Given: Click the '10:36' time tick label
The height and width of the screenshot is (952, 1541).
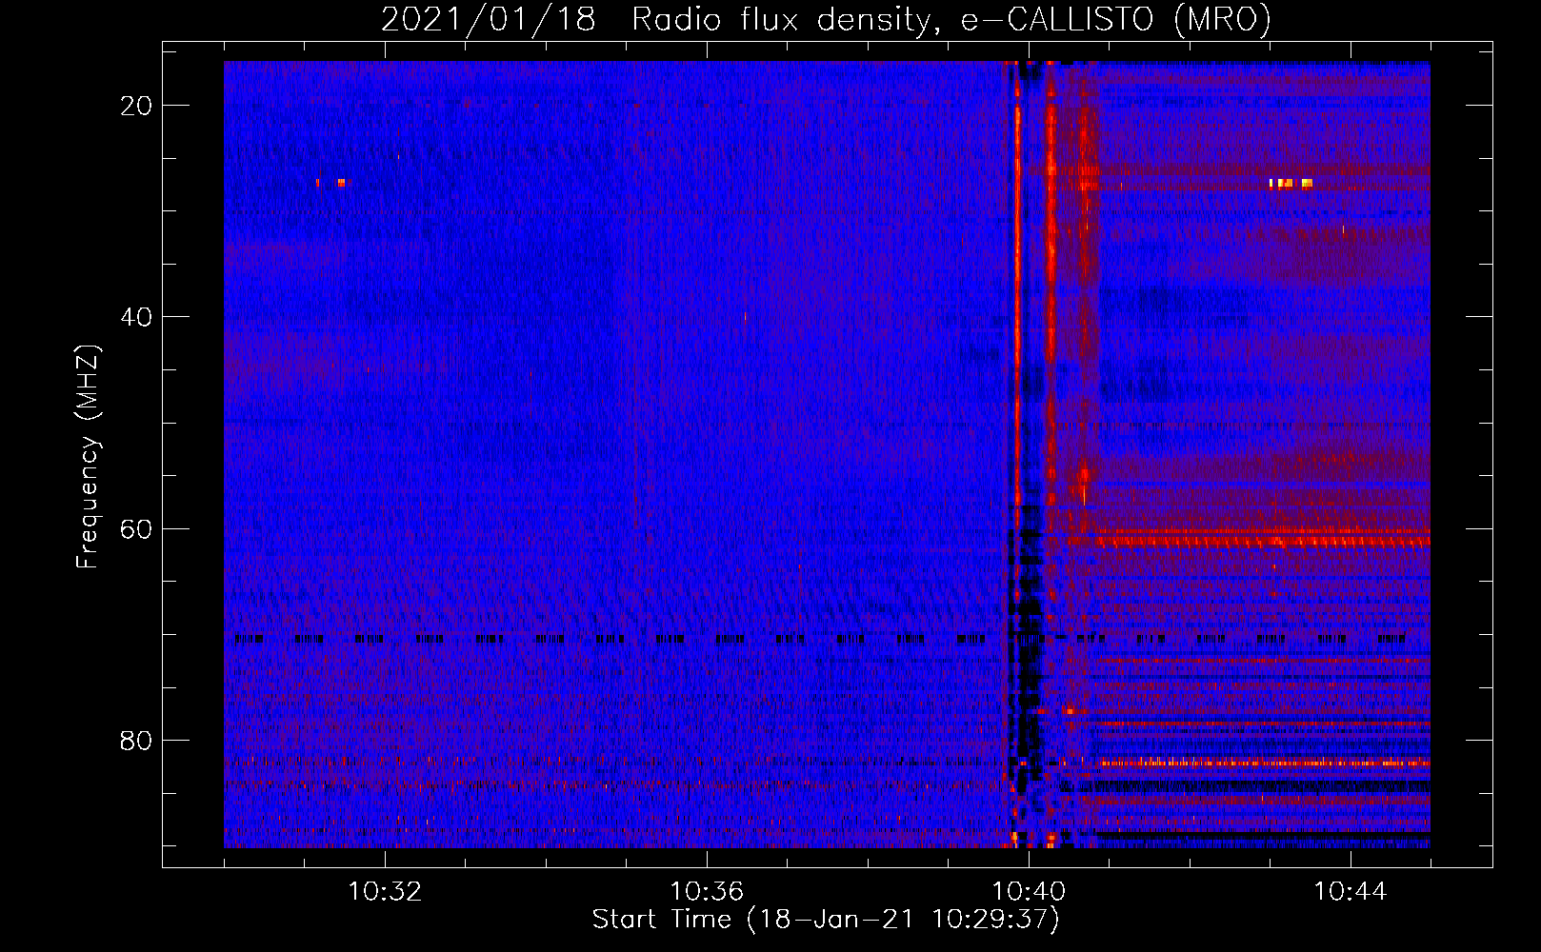Looking at the screenshot, I should [x=707, y=892].
